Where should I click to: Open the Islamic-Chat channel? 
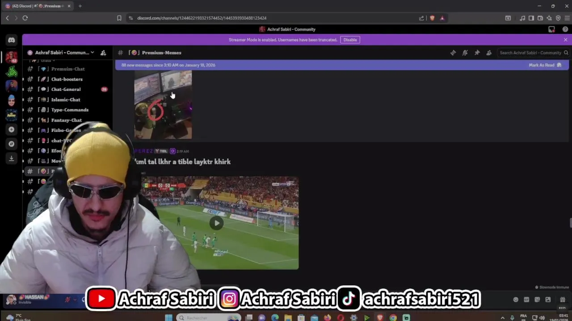[x=66, y=100]
